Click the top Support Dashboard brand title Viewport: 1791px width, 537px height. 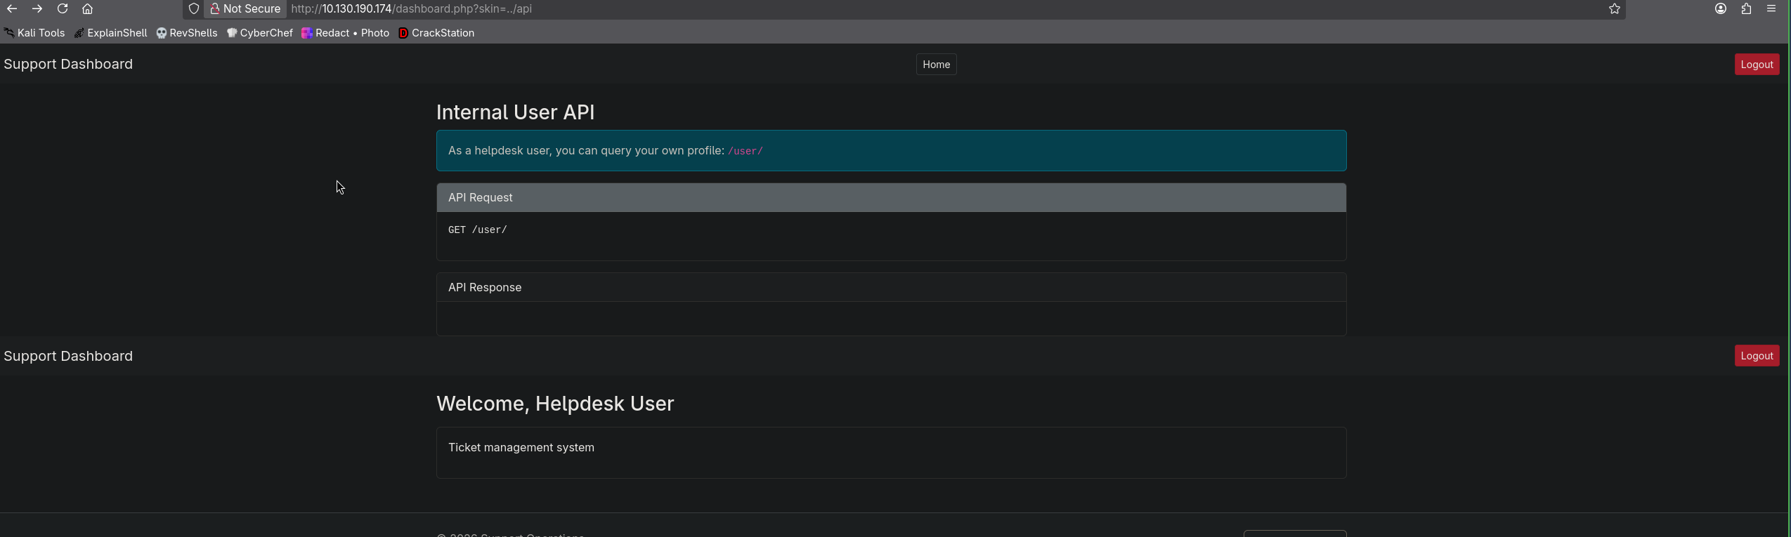pos(68,64)
